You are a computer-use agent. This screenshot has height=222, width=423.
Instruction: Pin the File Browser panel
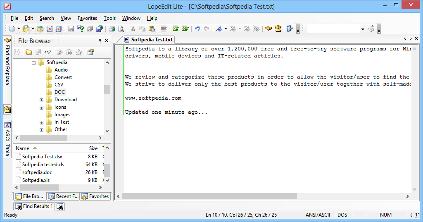tap(100, 41)
